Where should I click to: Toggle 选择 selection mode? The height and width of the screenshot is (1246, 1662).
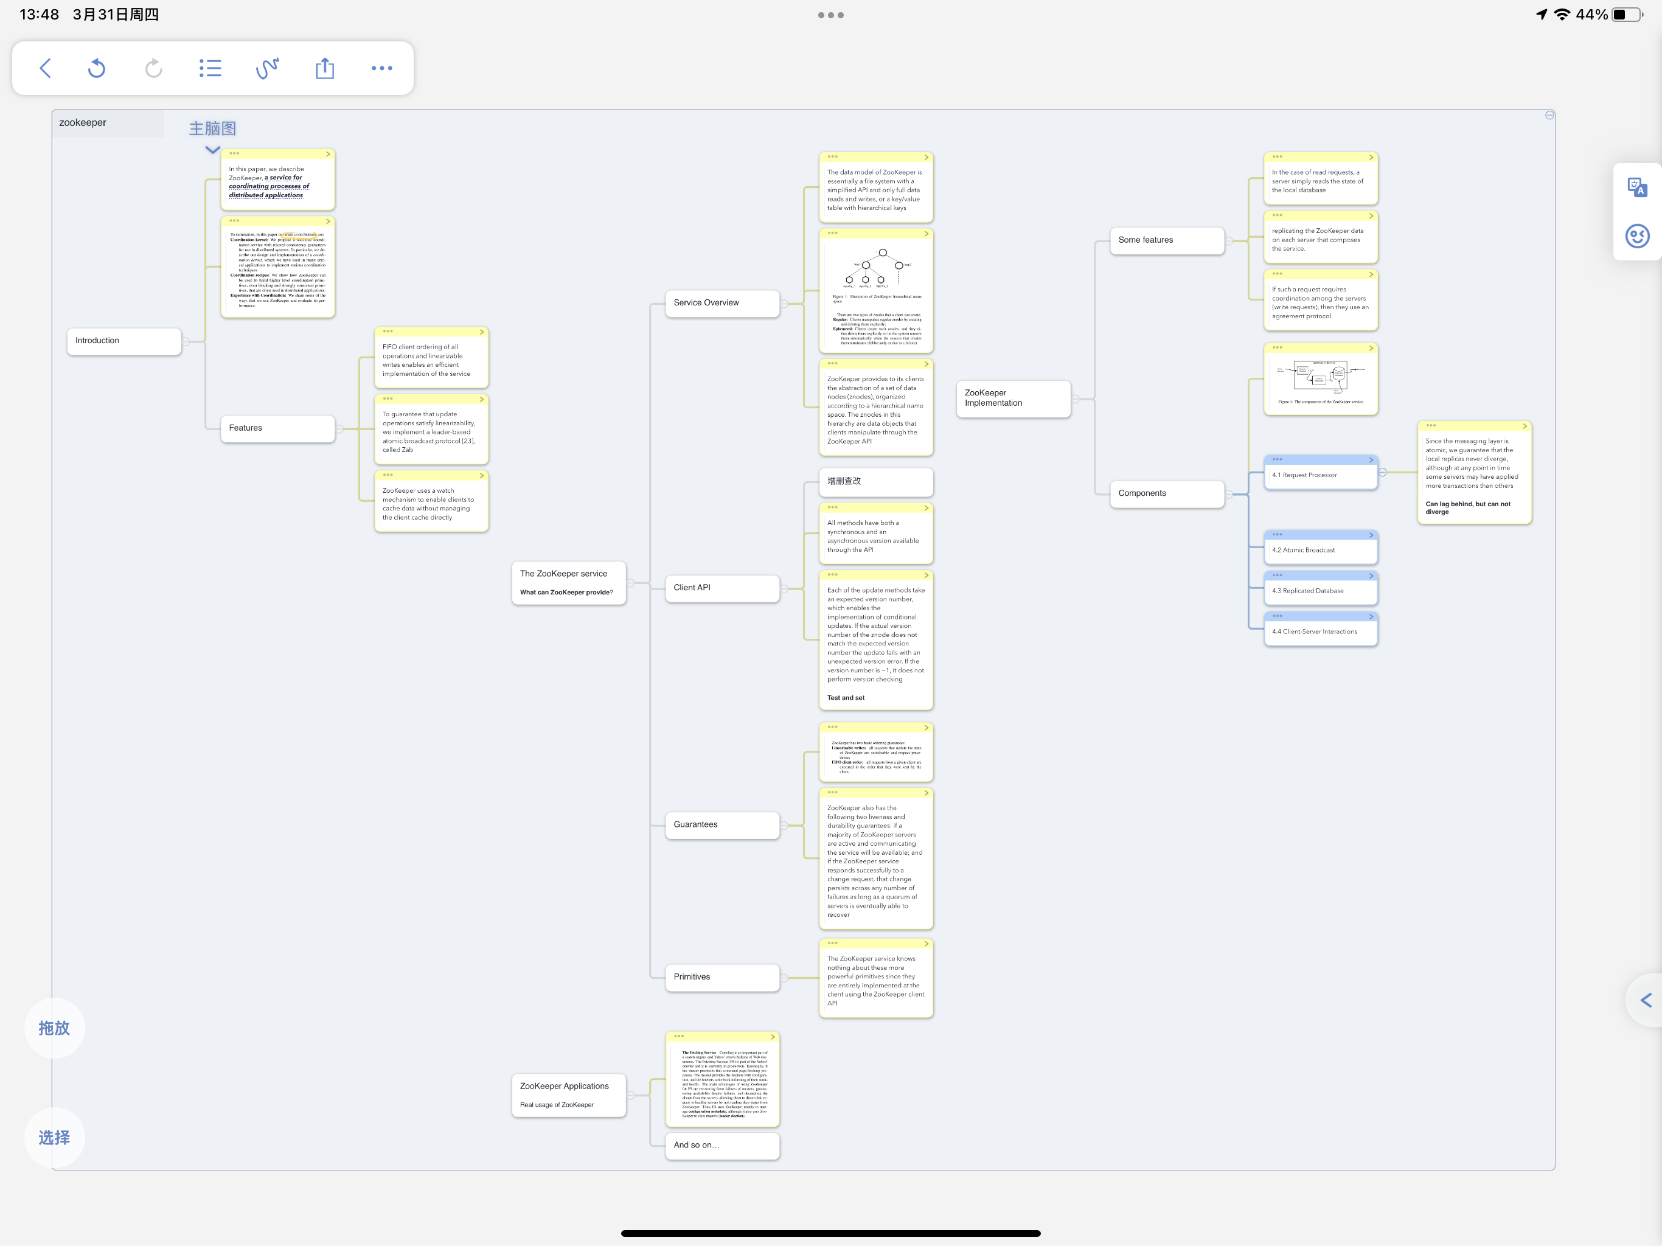click(54, 1138)
